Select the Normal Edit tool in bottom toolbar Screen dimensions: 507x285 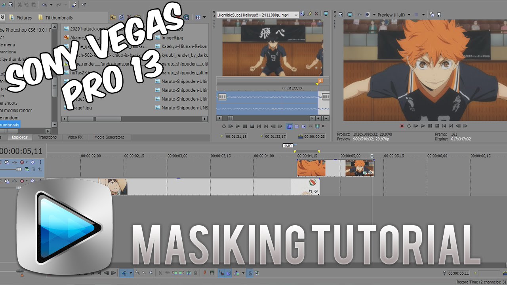coord(124,273)
